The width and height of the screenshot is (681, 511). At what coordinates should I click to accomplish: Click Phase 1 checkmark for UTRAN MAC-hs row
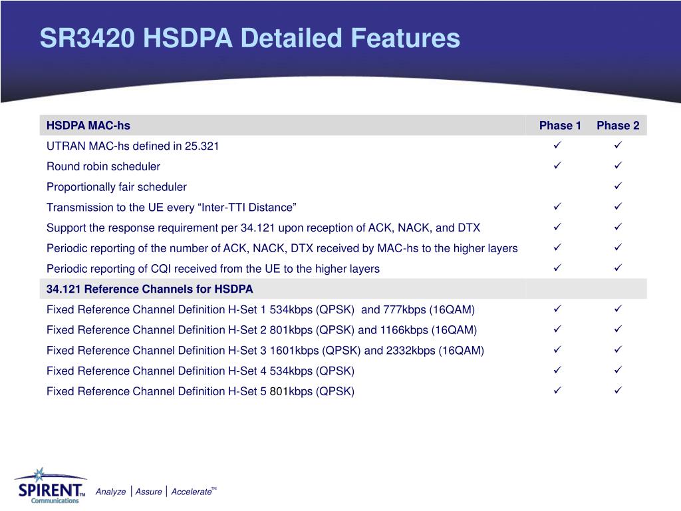tap(557, 144)
